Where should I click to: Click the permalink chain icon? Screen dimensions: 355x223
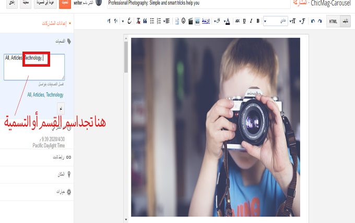tap(68, 157)
